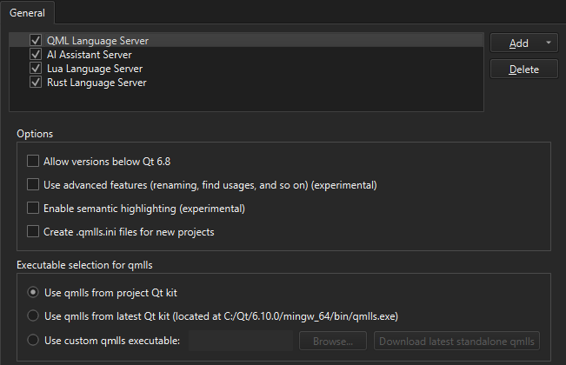Toggle the Rust Language Server checkbox
The height and width of the screenshot is (365, 566).
pyautogui.click(x=36, y=83)
